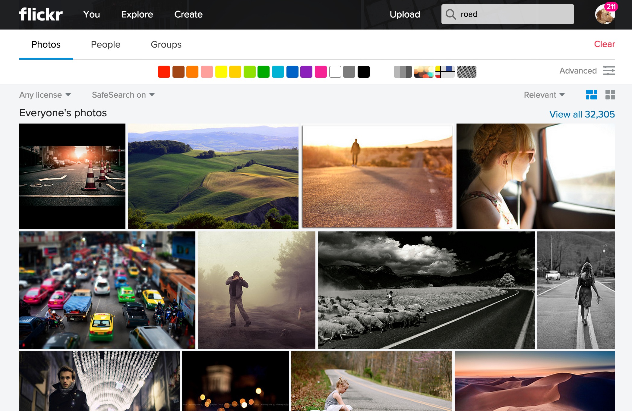This screenshot has height=411, width=632.
Task: Switch to the People tab
Action: tap(106, 44)
